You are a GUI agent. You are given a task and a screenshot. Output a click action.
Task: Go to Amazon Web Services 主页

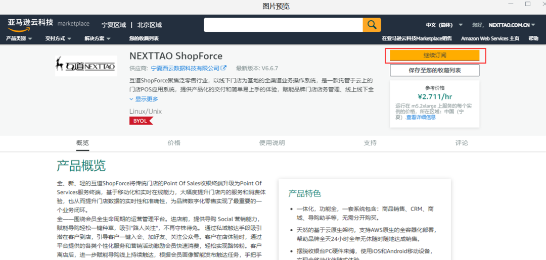coord(490,38)
